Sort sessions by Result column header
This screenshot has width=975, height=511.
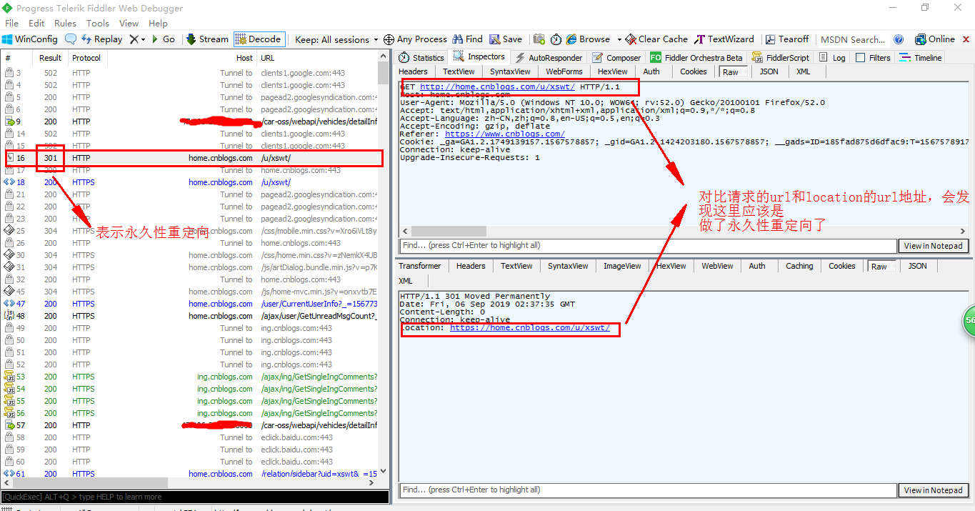[x=51, y=58]
